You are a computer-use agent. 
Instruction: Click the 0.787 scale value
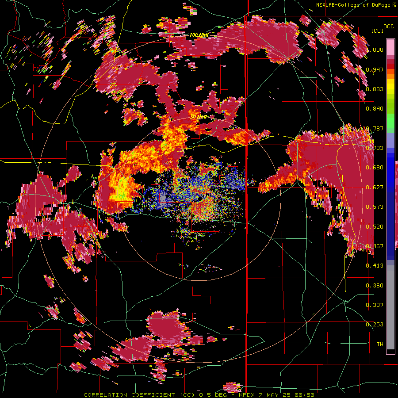375,128
